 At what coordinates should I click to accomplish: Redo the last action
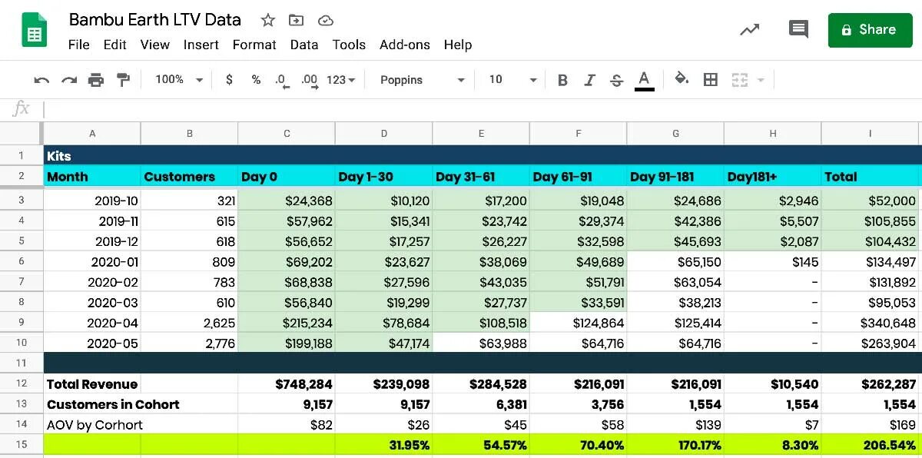click(x=69, y=80)
